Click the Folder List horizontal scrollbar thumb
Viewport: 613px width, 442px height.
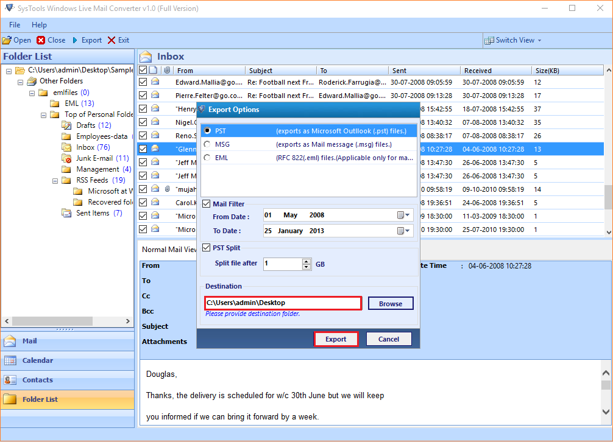click(52, 321)
